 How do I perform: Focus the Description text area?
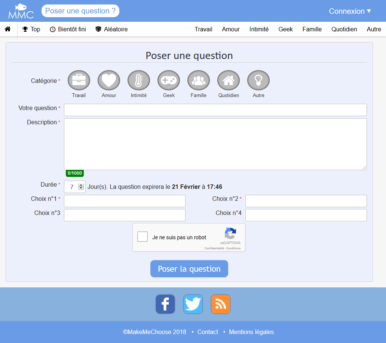[x=215, y=144]
